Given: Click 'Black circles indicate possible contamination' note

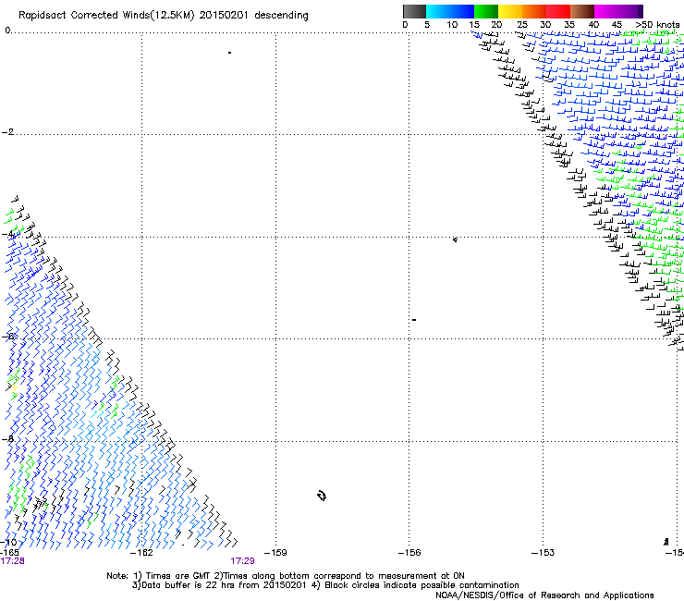Looking at the screenshot, I should tap(421, 585).
